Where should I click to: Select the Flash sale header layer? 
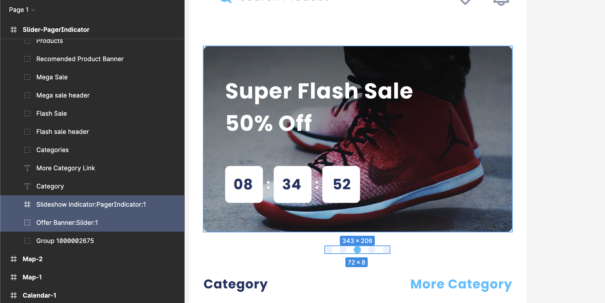pyautogui.click(x=92, y=132)
